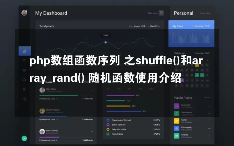The width and height of the screenshot is (234, 146).
Task: Open the settings hexagon icon in sidebar
Action: (x=24, y=99)
